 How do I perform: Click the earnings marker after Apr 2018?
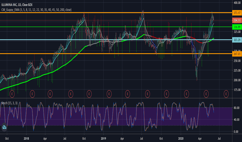pos(50,94)
